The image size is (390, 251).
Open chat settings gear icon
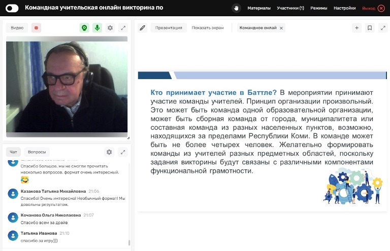(109, 152)
